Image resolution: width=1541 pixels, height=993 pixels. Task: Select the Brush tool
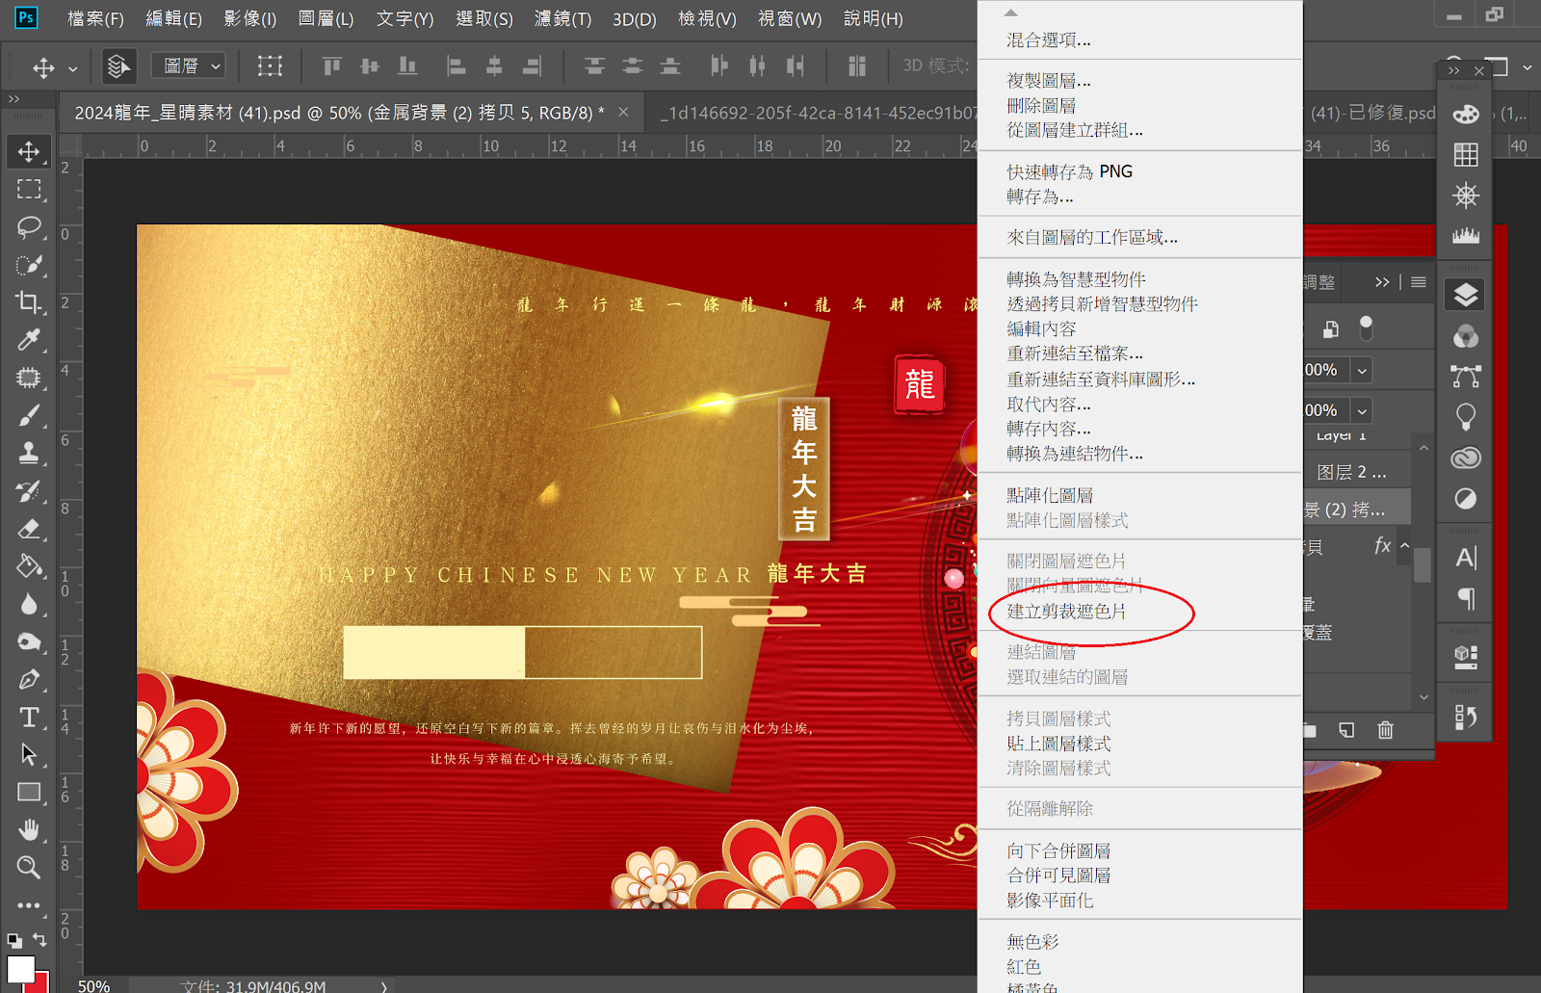click(29, 416)
